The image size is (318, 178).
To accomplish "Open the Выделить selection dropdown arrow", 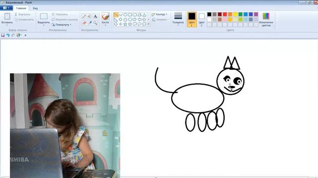I will click(x=44, y=25).
